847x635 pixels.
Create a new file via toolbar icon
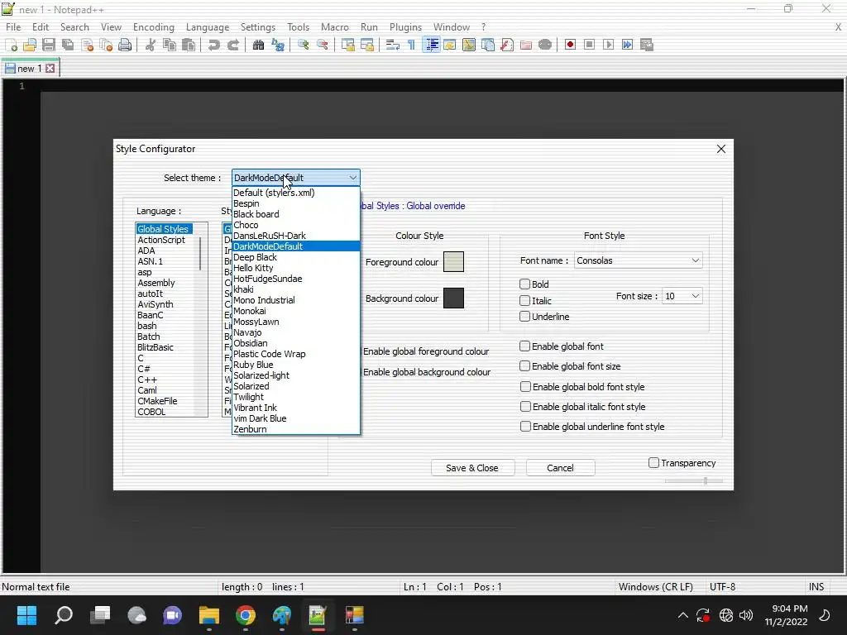(x=12, y=45)
